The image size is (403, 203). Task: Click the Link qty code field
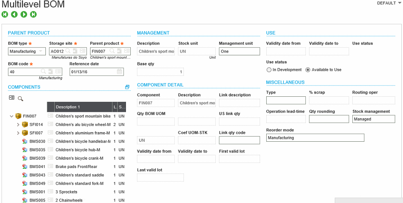(x=239, y=140)
